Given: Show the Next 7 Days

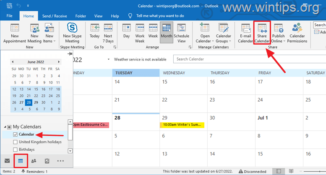Looking at the screenshot, I should [x=108, y=33].
